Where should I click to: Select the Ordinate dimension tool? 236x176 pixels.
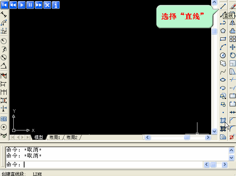(4, 31)
